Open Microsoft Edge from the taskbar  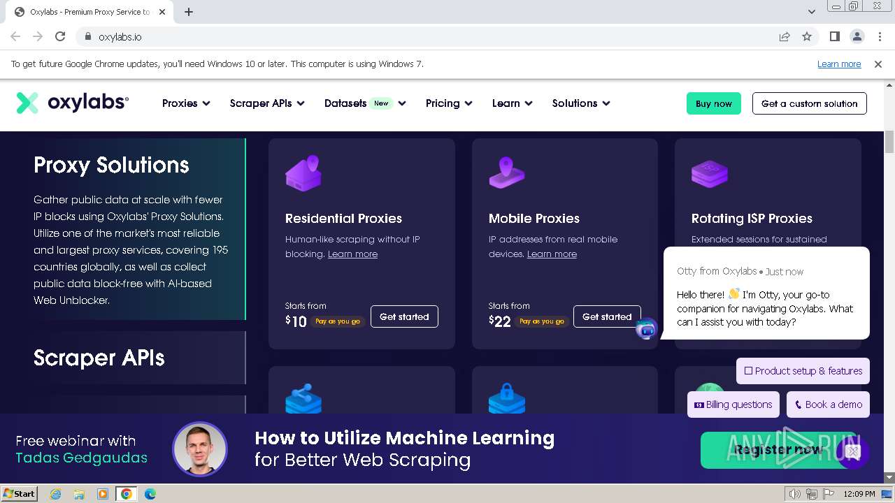[150, 494]
